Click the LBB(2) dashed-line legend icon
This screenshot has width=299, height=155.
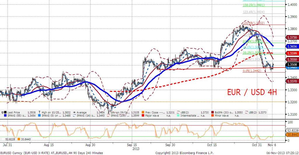(246, 112)
